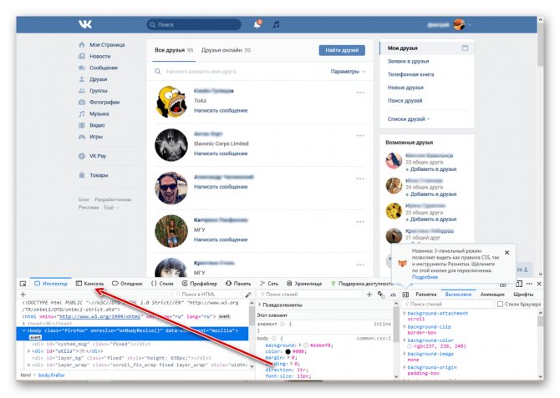Open the Хранилище devtools tab
Image resolution: width=560 pixels, height=398 pixels.
[304, 284]
